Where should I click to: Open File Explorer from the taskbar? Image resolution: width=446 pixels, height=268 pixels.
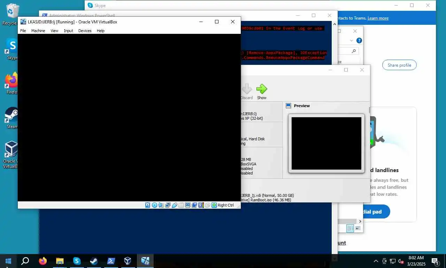tap(60, 261)
